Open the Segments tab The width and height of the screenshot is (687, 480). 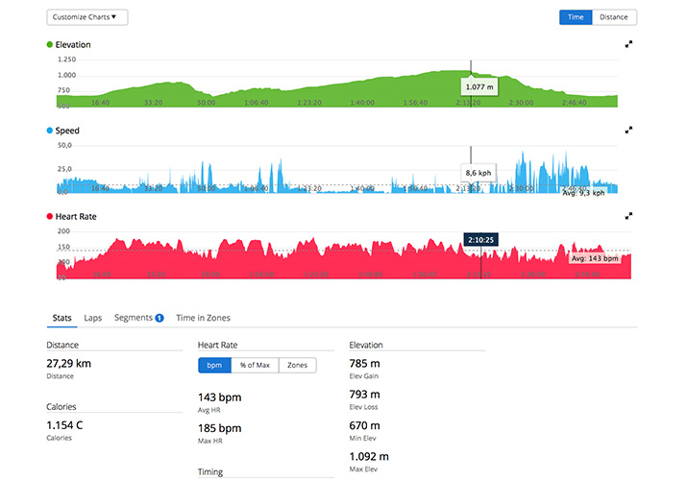tap(133, 318)
